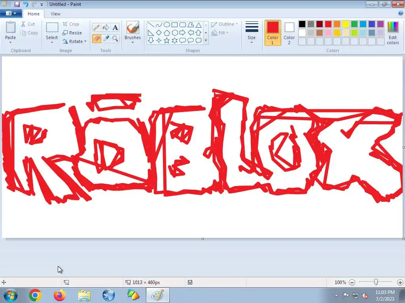Choose the Right arrow shape
This screenshot has width=405, height=303.
183,33
